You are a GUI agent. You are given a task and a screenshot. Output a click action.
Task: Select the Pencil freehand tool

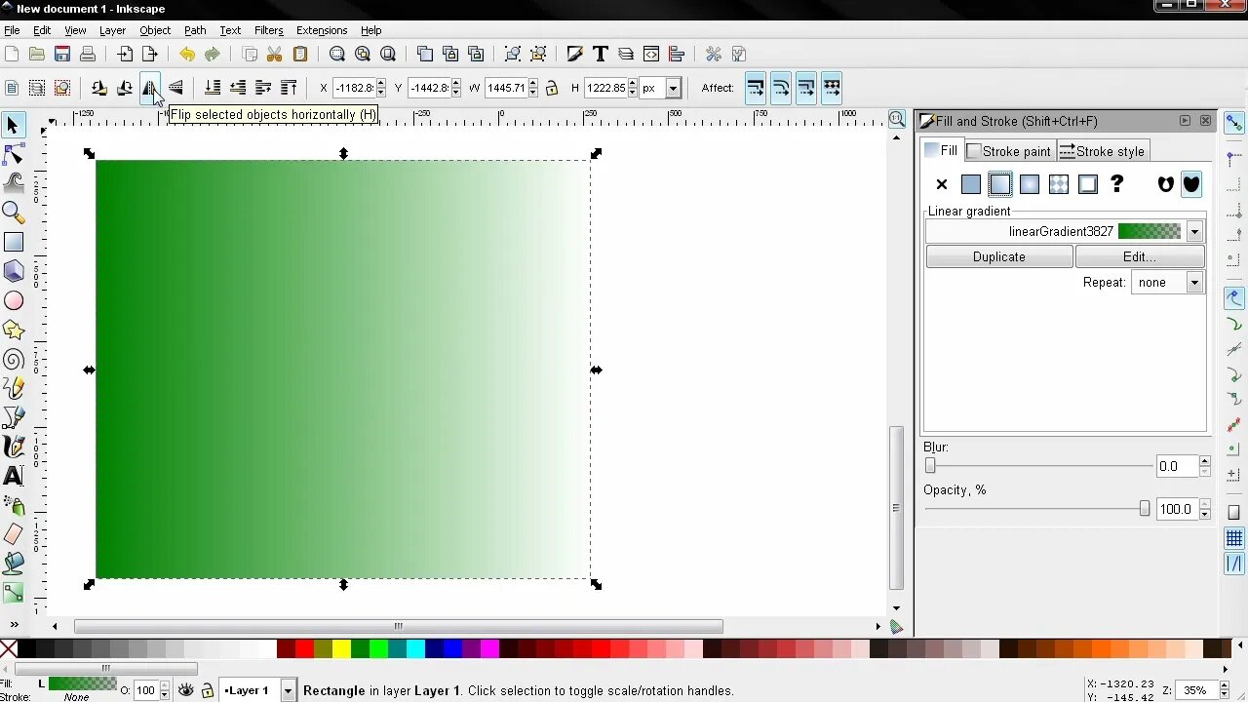click(13, 388)
